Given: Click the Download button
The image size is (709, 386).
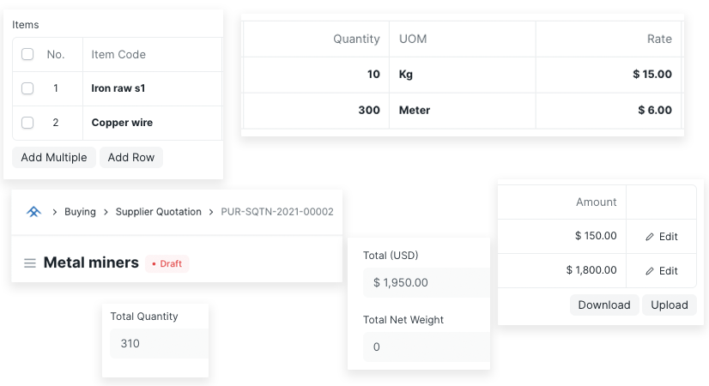Looking at the screenshot, I should coord(604,305).
